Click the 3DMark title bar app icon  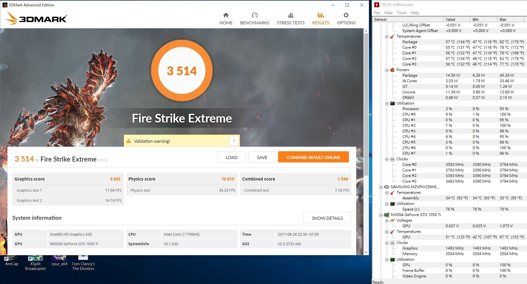pos(5,5)
